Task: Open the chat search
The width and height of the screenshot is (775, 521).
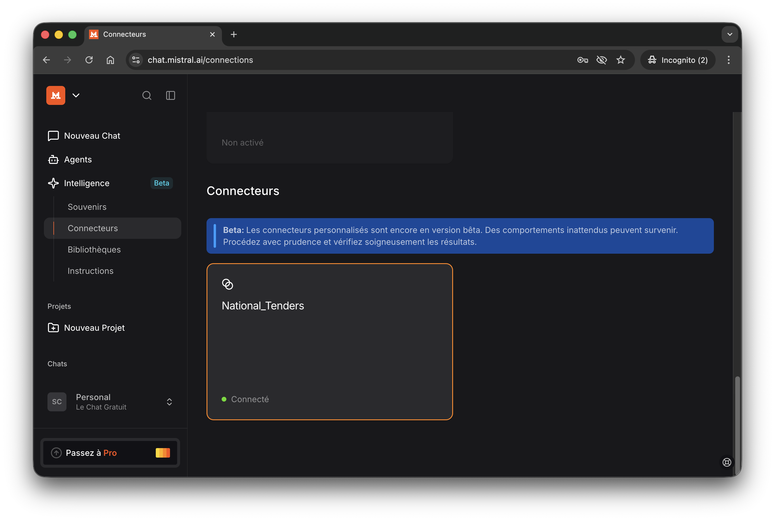Action: point(147,95)
